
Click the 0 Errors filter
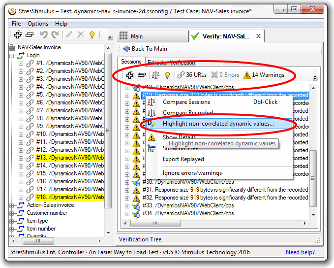coord(225,75)
